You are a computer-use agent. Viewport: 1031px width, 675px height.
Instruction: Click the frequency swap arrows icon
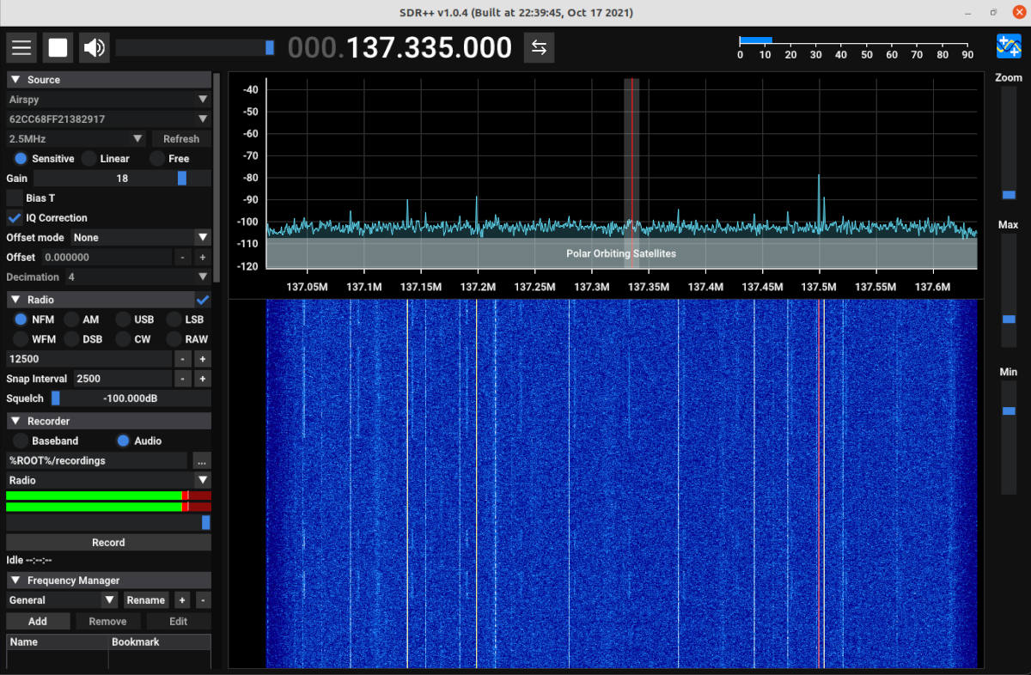click(x=539, y=48)
